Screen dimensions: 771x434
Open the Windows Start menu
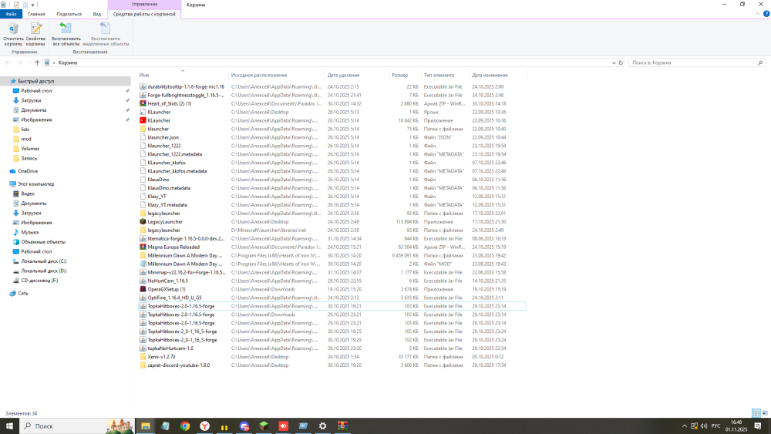point(9,426)
